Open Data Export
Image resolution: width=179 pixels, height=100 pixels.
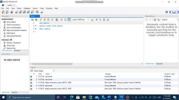click(11, 33)
